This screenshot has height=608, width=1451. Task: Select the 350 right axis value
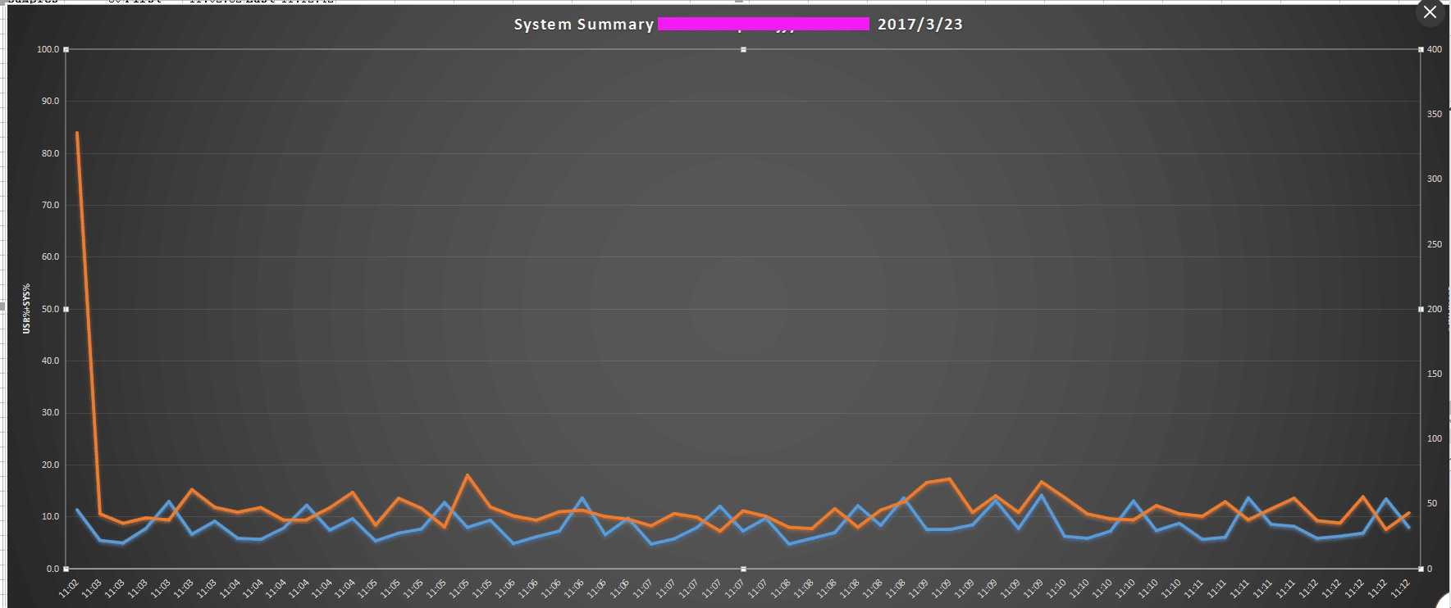pyautogui.click(x=1435, y=114)
